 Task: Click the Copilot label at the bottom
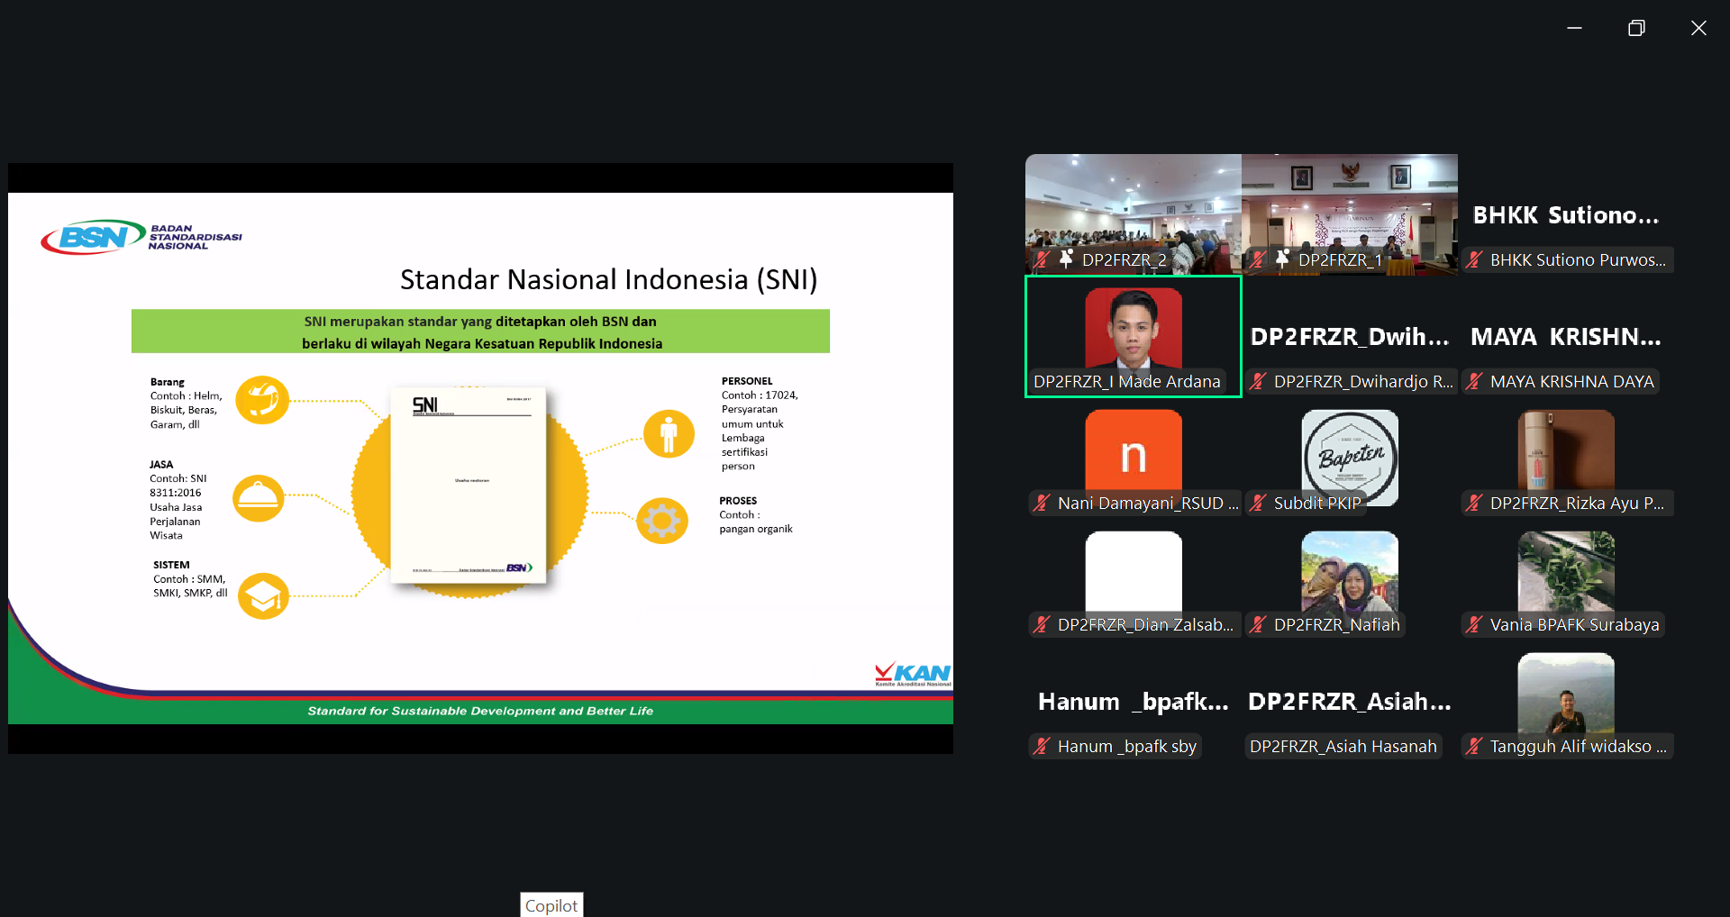click(551, 905)
